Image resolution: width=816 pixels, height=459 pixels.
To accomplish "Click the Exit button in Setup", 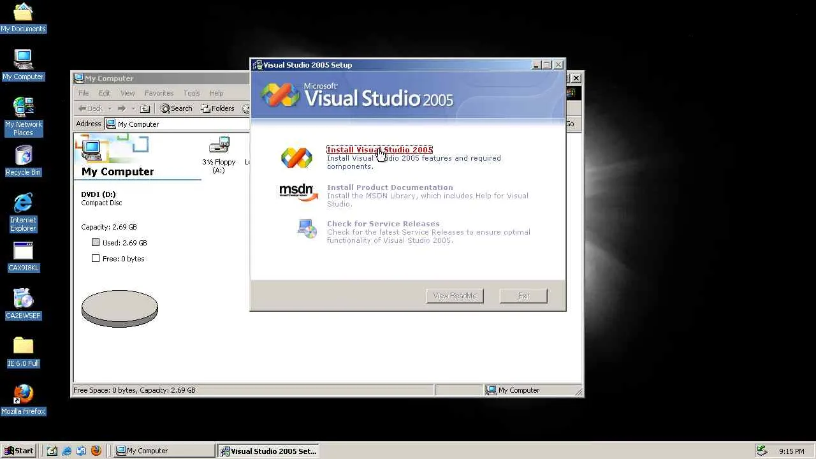I will pos(523,296).
